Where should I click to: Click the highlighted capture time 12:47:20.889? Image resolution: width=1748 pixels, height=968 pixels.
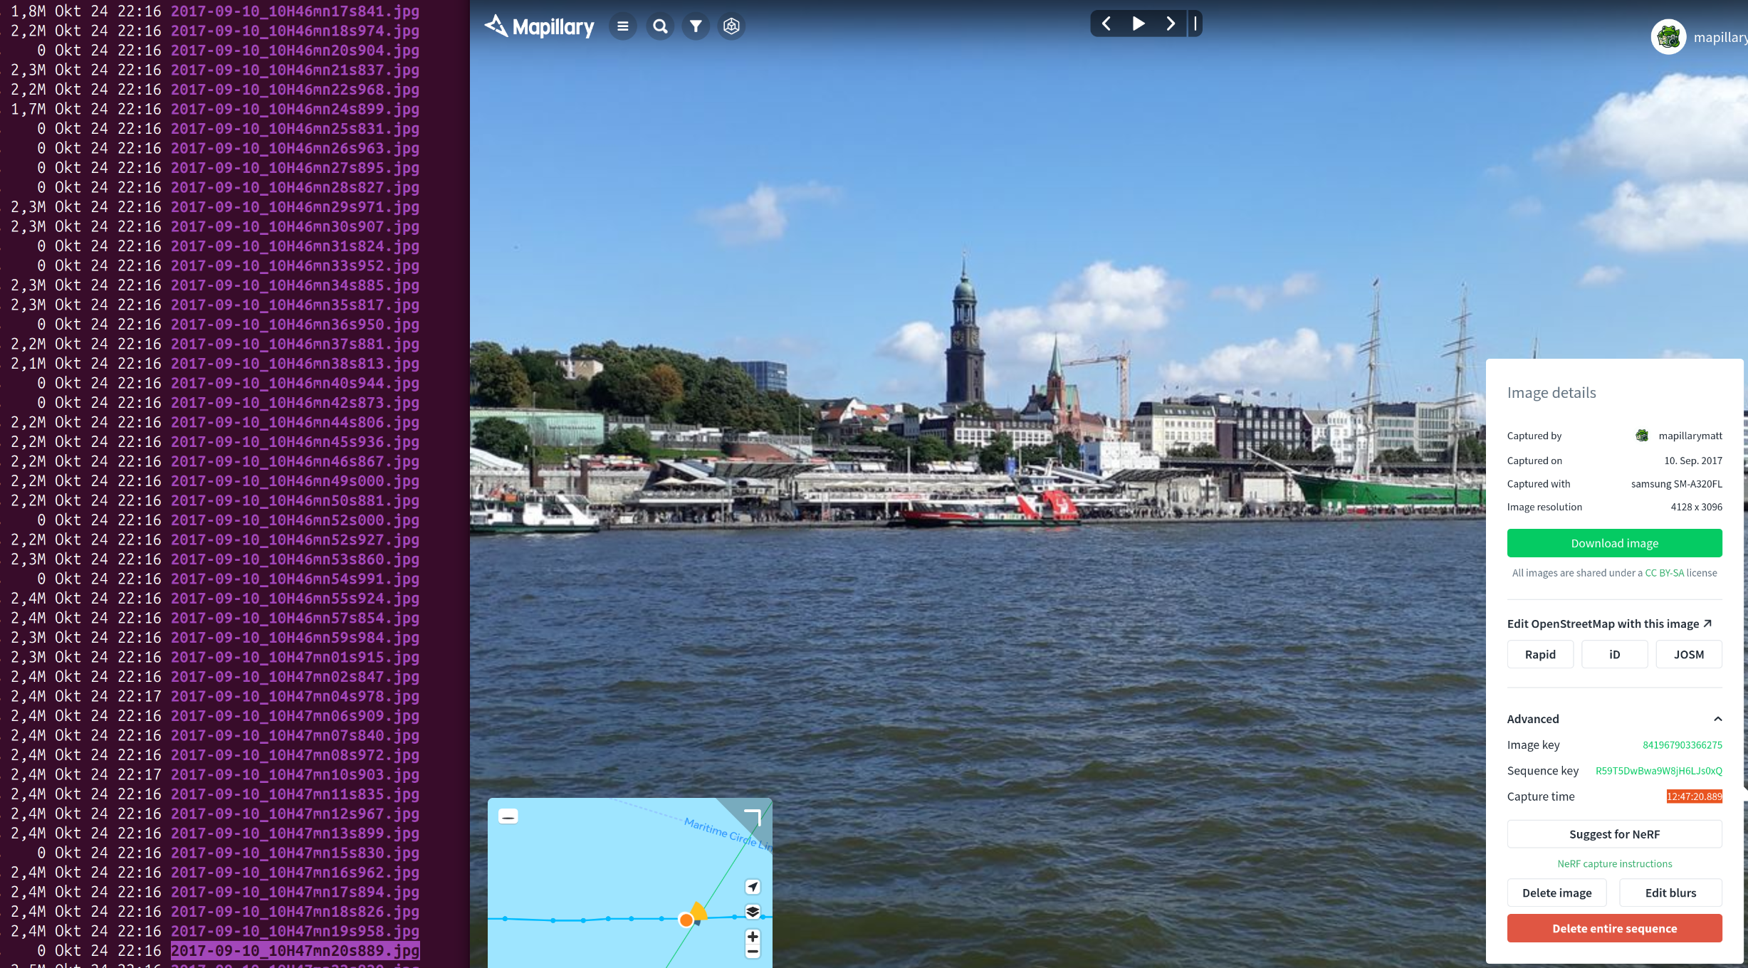tap(1694, 796)
